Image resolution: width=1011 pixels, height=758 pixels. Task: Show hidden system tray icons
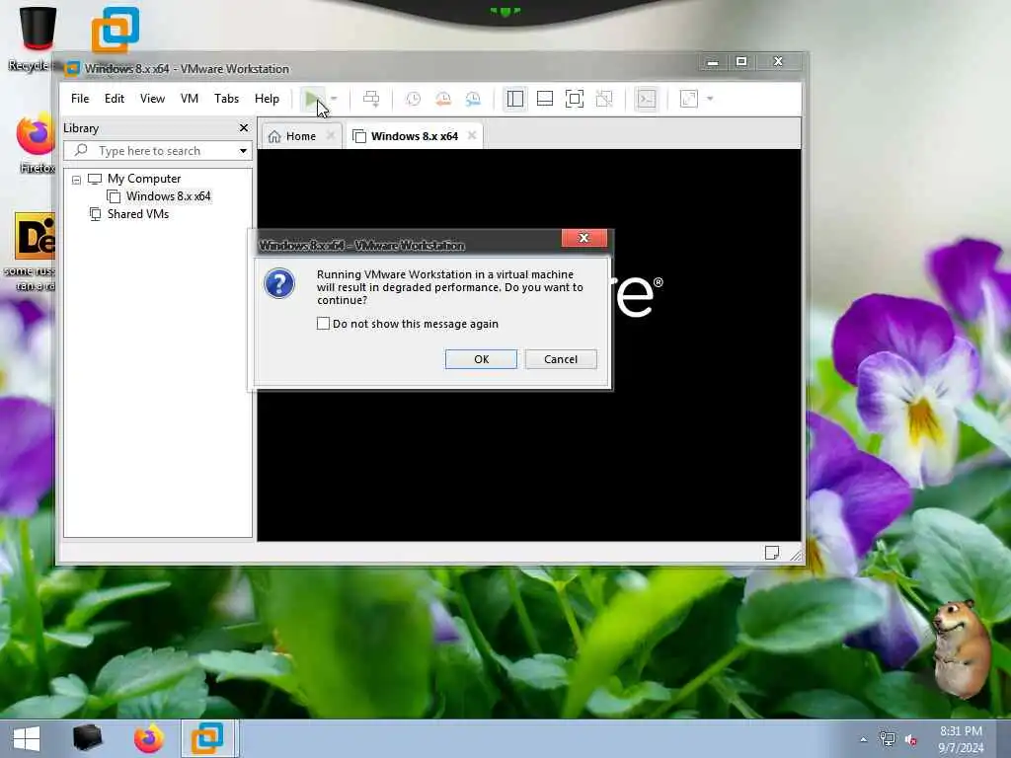[863, 739]
